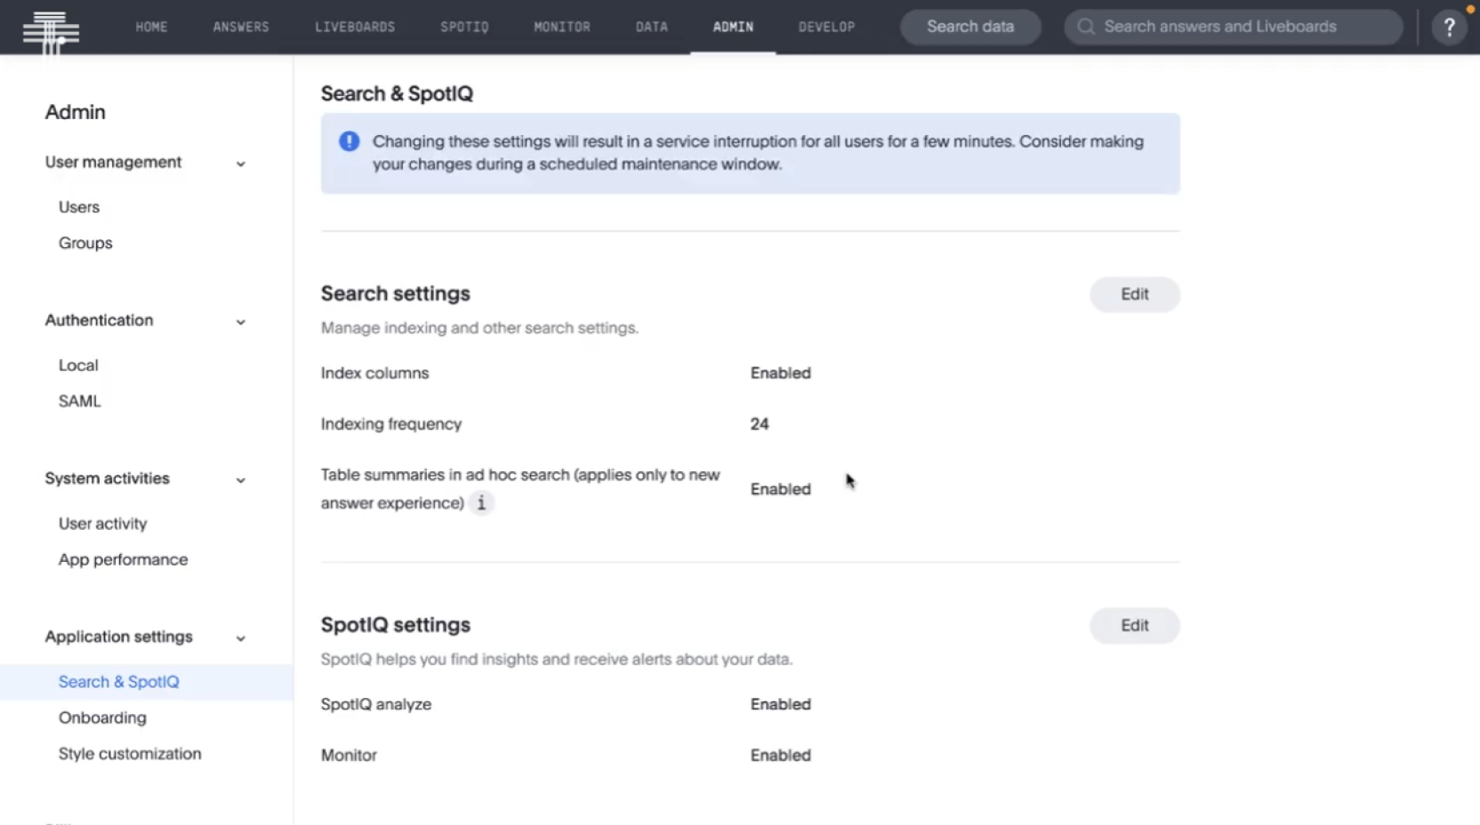Navigate to the DEVELOP tab
The image size is (1480, 825).
pos(826,27)
